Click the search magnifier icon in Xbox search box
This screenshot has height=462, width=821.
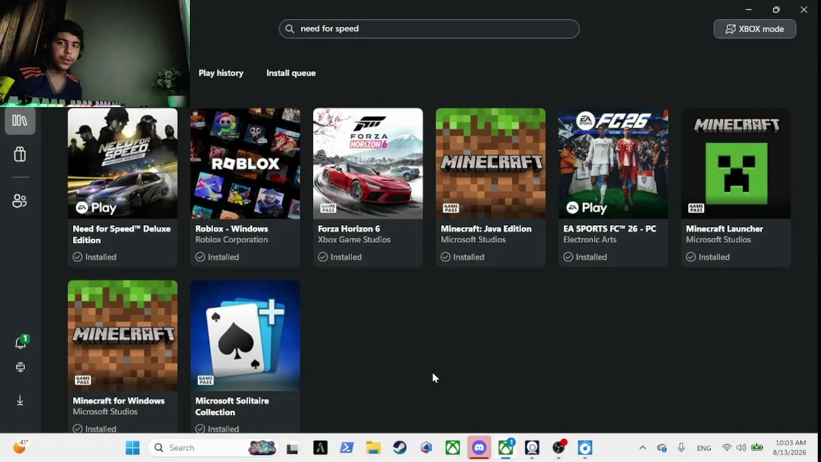[x=289, y=29]
